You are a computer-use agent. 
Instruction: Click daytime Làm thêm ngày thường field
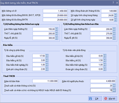pyautogui.click(x=44, y=29)
